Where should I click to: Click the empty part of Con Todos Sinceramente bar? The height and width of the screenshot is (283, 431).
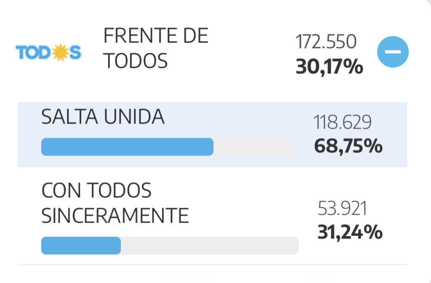209,246
